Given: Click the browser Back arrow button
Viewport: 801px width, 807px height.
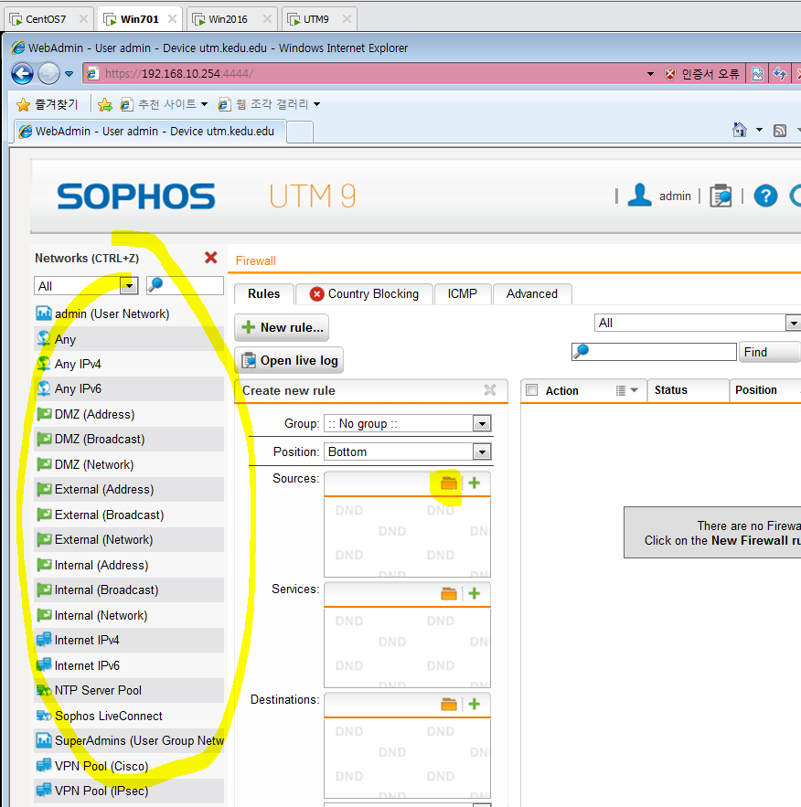Looking at the screenshot, I should pos(22,74).
